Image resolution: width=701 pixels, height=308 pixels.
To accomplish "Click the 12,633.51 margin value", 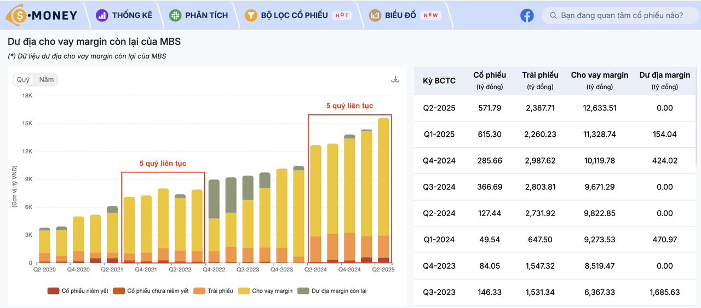I will tap(600, 108).
